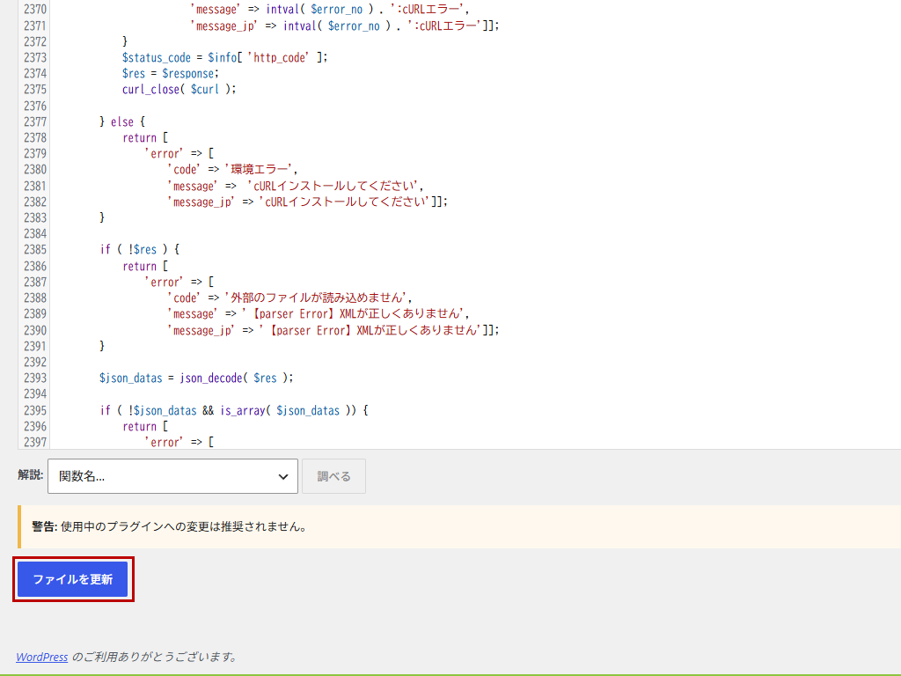Click return [ on line 2378
Viewport: 901px width, 676px height.
pos(145,138)
